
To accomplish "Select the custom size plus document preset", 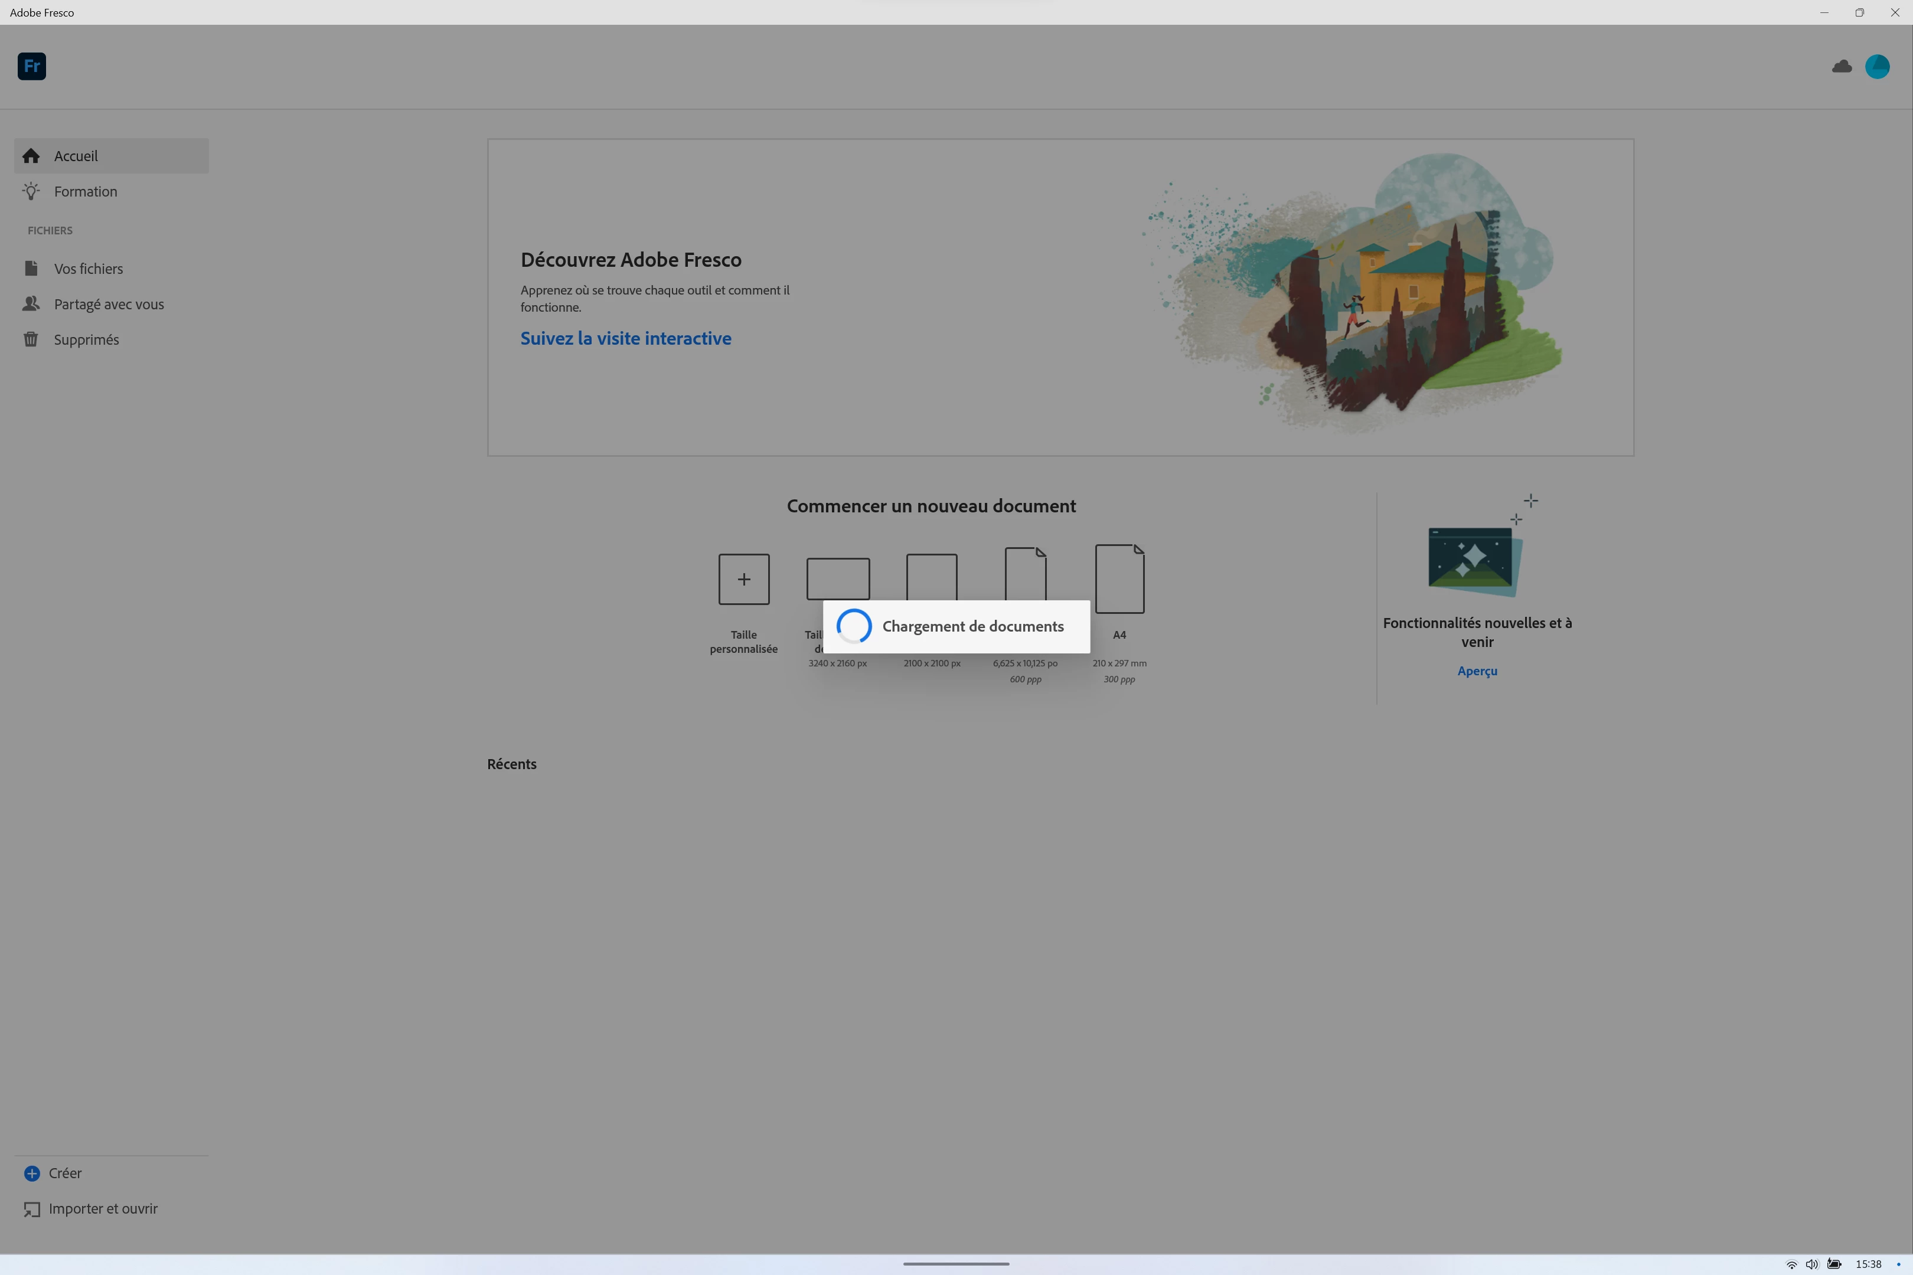I will pos(743,579).
